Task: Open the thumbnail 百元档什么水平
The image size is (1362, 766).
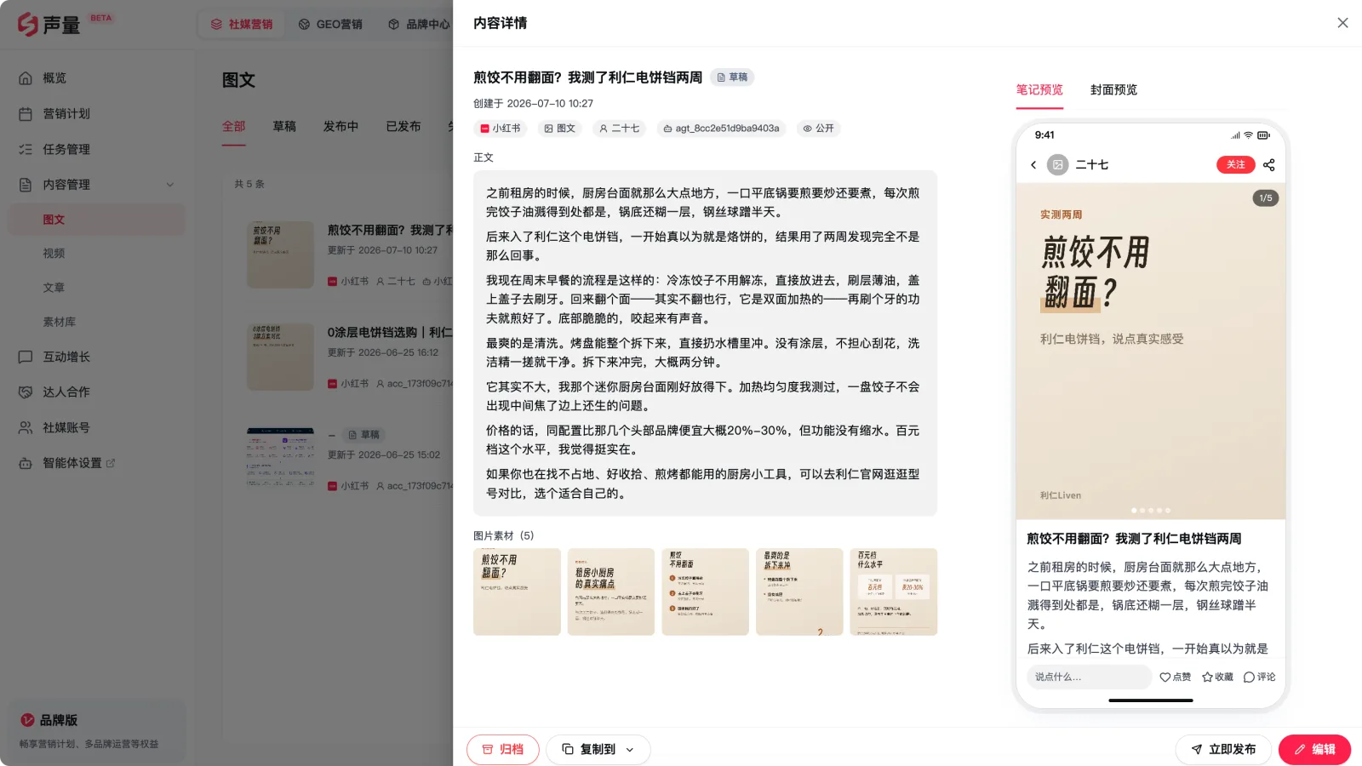Action: 894,592
